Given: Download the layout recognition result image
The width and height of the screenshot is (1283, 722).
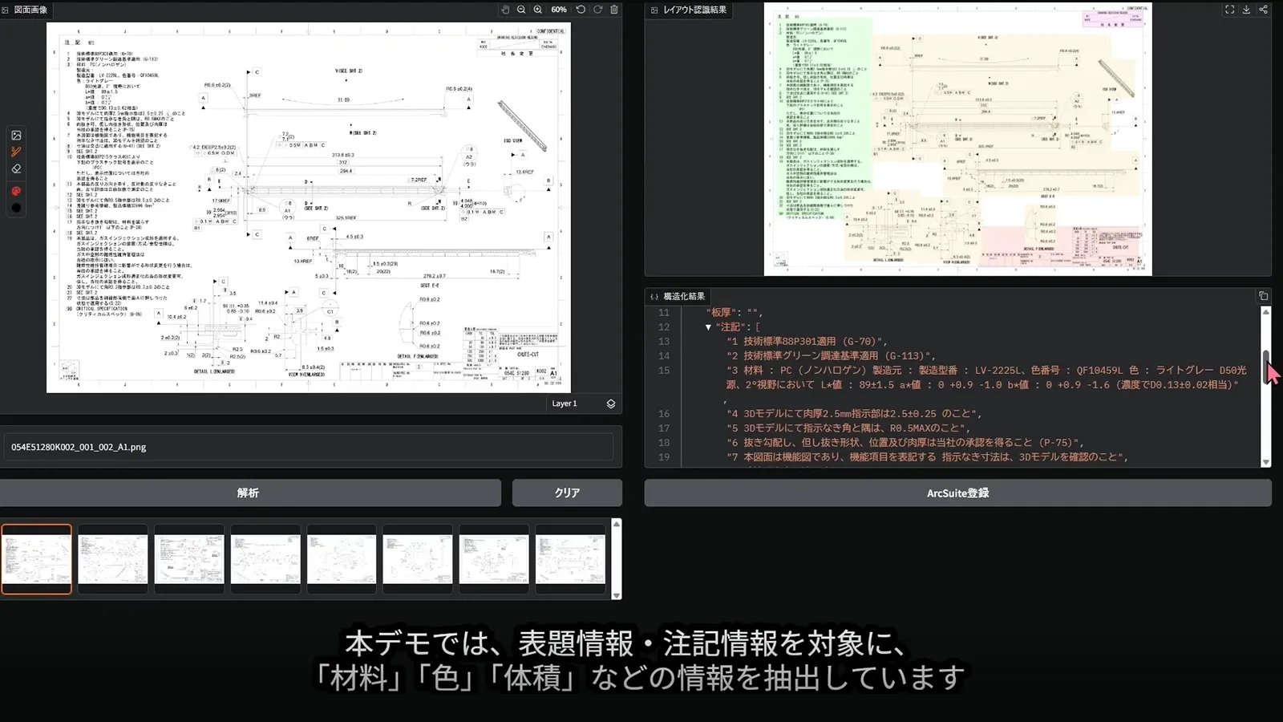Looking at the screenshot, I should [1246, 10].
